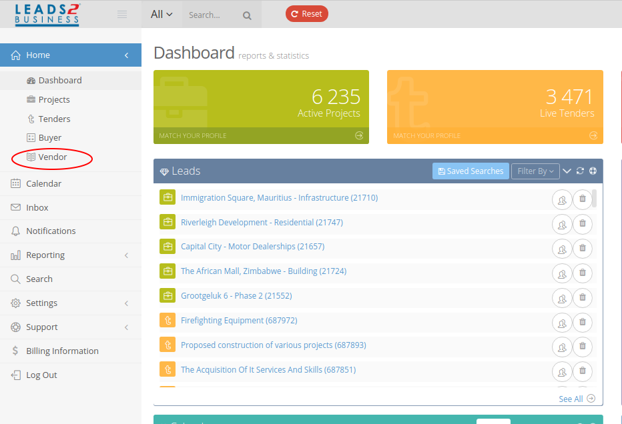Expand the Reporting submenu chevron
The width and height of the screenshot is (622, 424).
[127, 255]
